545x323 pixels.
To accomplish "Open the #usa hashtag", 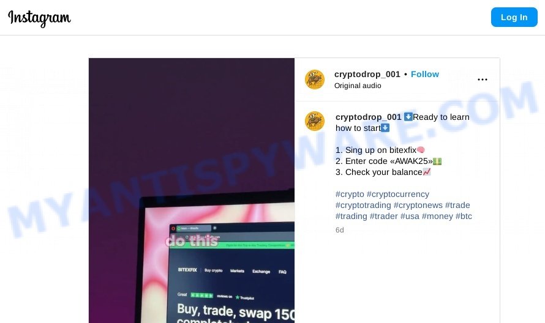I will (410, 217).
